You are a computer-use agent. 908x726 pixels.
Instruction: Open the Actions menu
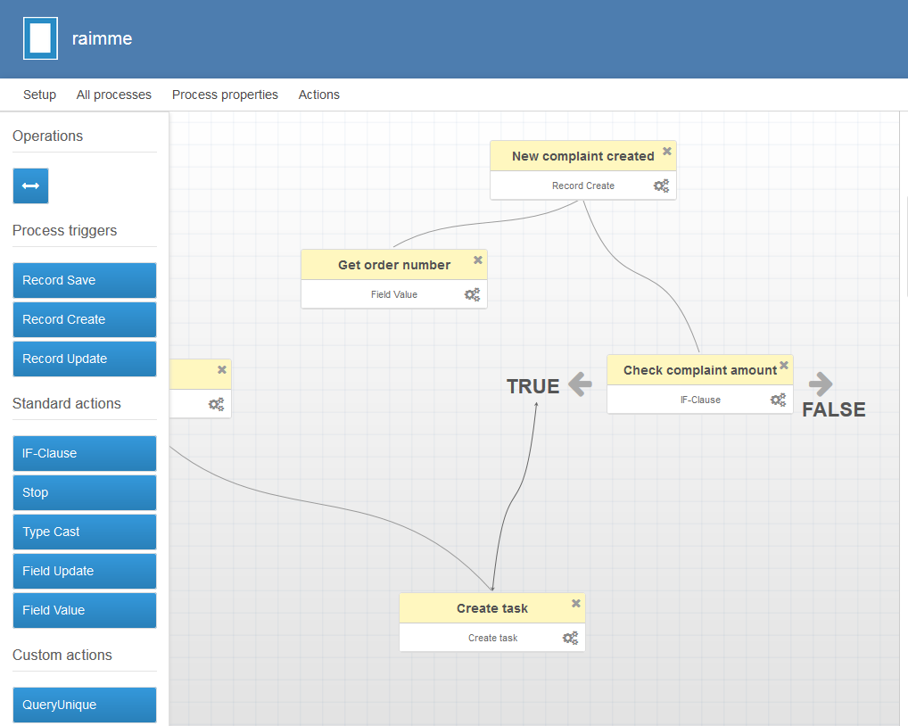click(x=318, y=95)
